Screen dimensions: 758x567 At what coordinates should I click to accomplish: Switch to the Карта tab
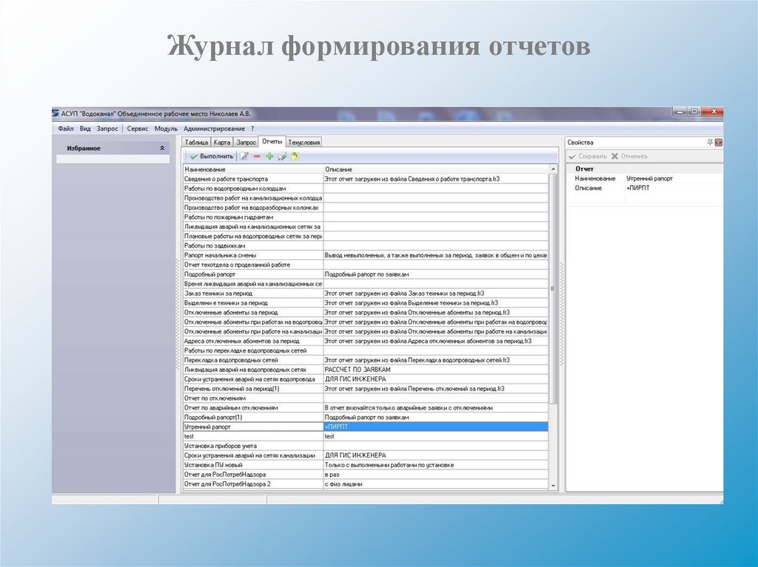(x=222, y=143)
